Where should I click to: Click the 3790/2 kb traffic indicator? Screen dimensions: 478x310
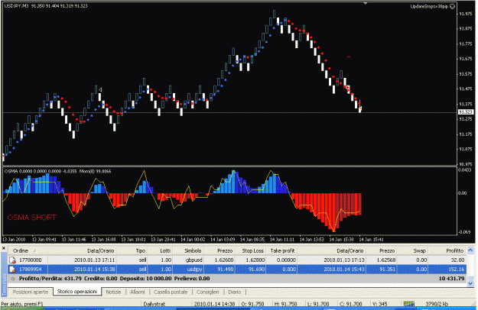(437, 304)
